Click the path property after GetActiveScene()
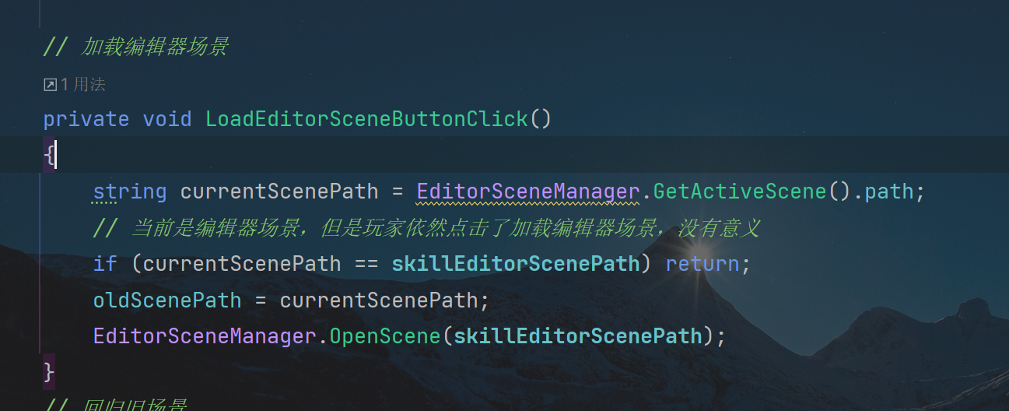This screenshot has height=411, width=1009. [889, 191]
